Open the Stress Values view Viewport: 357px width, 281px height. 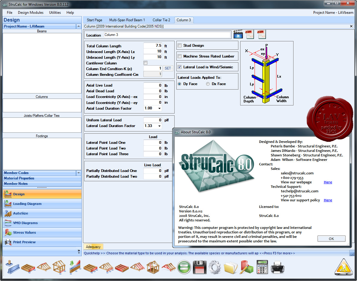click(x=42, y=232)
